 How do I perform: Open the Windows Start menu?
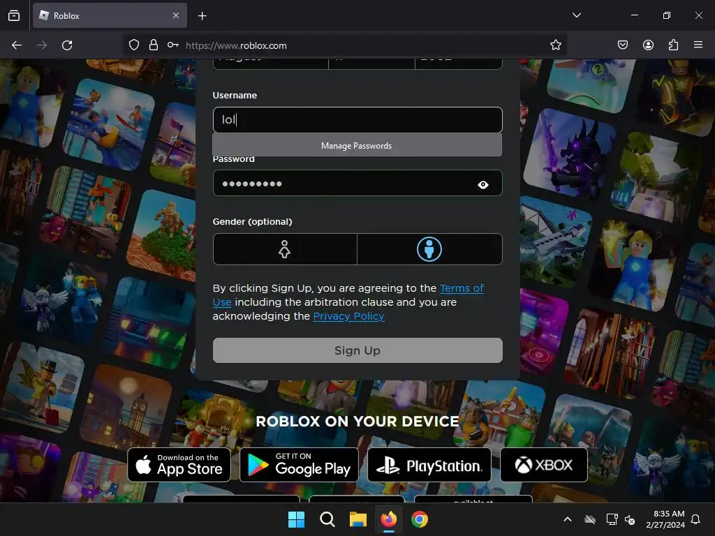point(296,519)
